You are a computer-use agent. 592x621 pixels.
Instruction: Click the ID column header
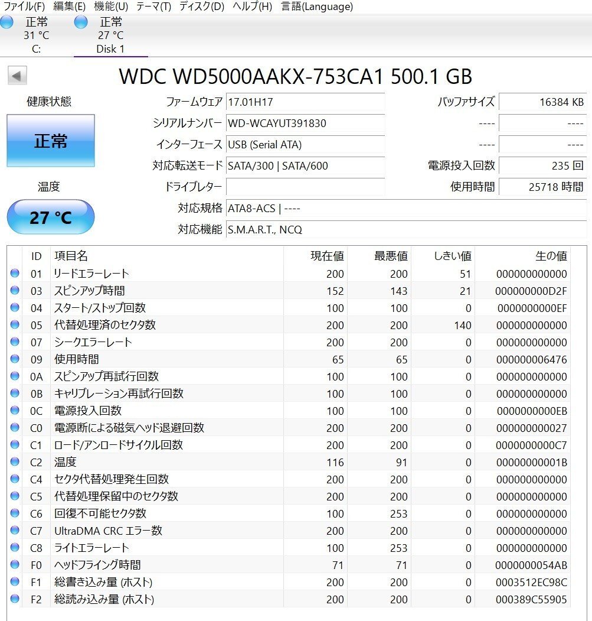(36, 256)
